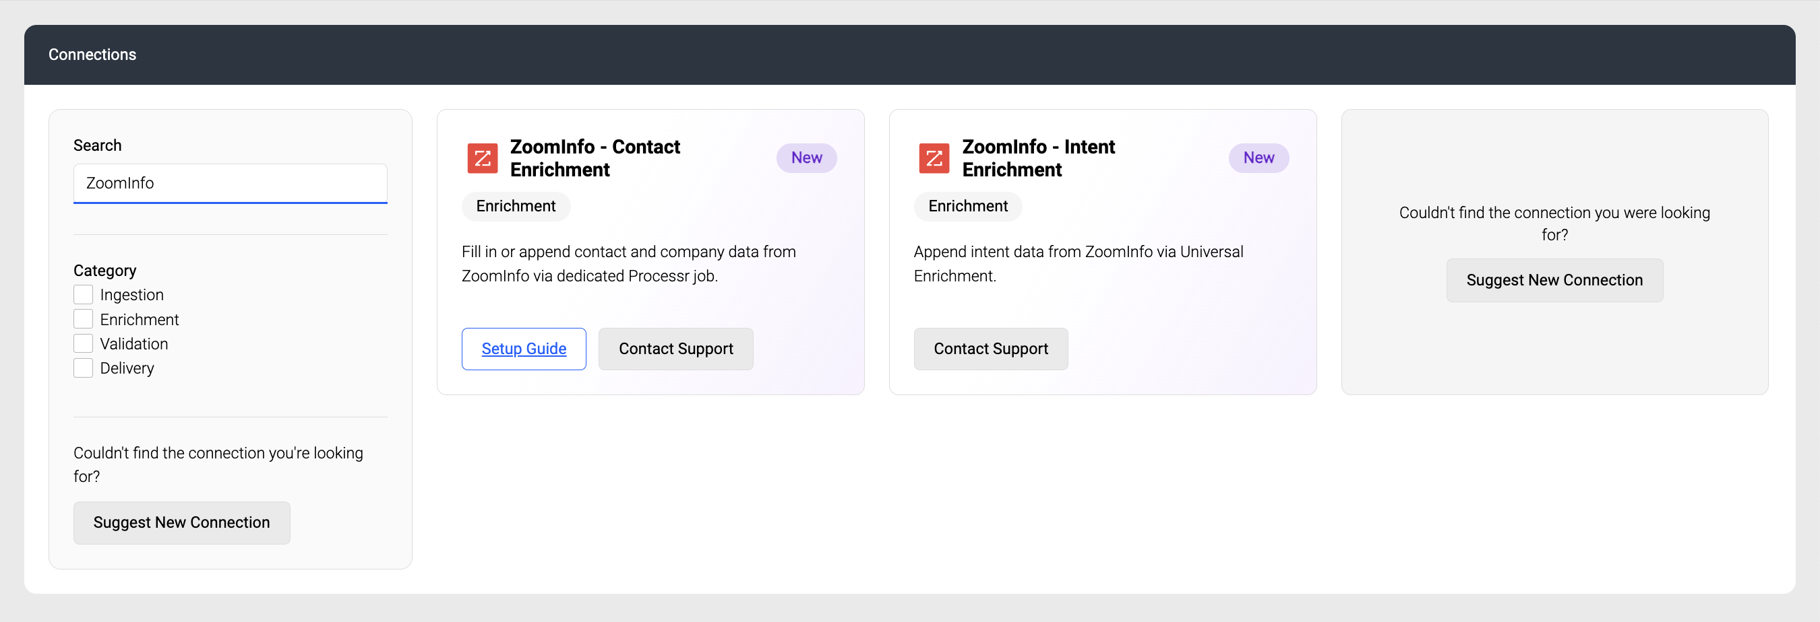Open the Setup Guide link

[x=524, y=349]
